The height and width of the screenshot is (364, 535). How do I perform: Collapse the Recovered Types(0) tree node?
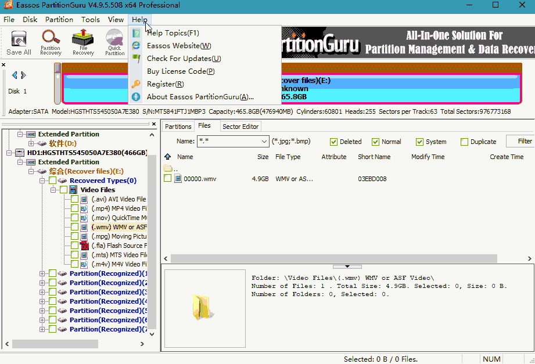tap(43, 181)
